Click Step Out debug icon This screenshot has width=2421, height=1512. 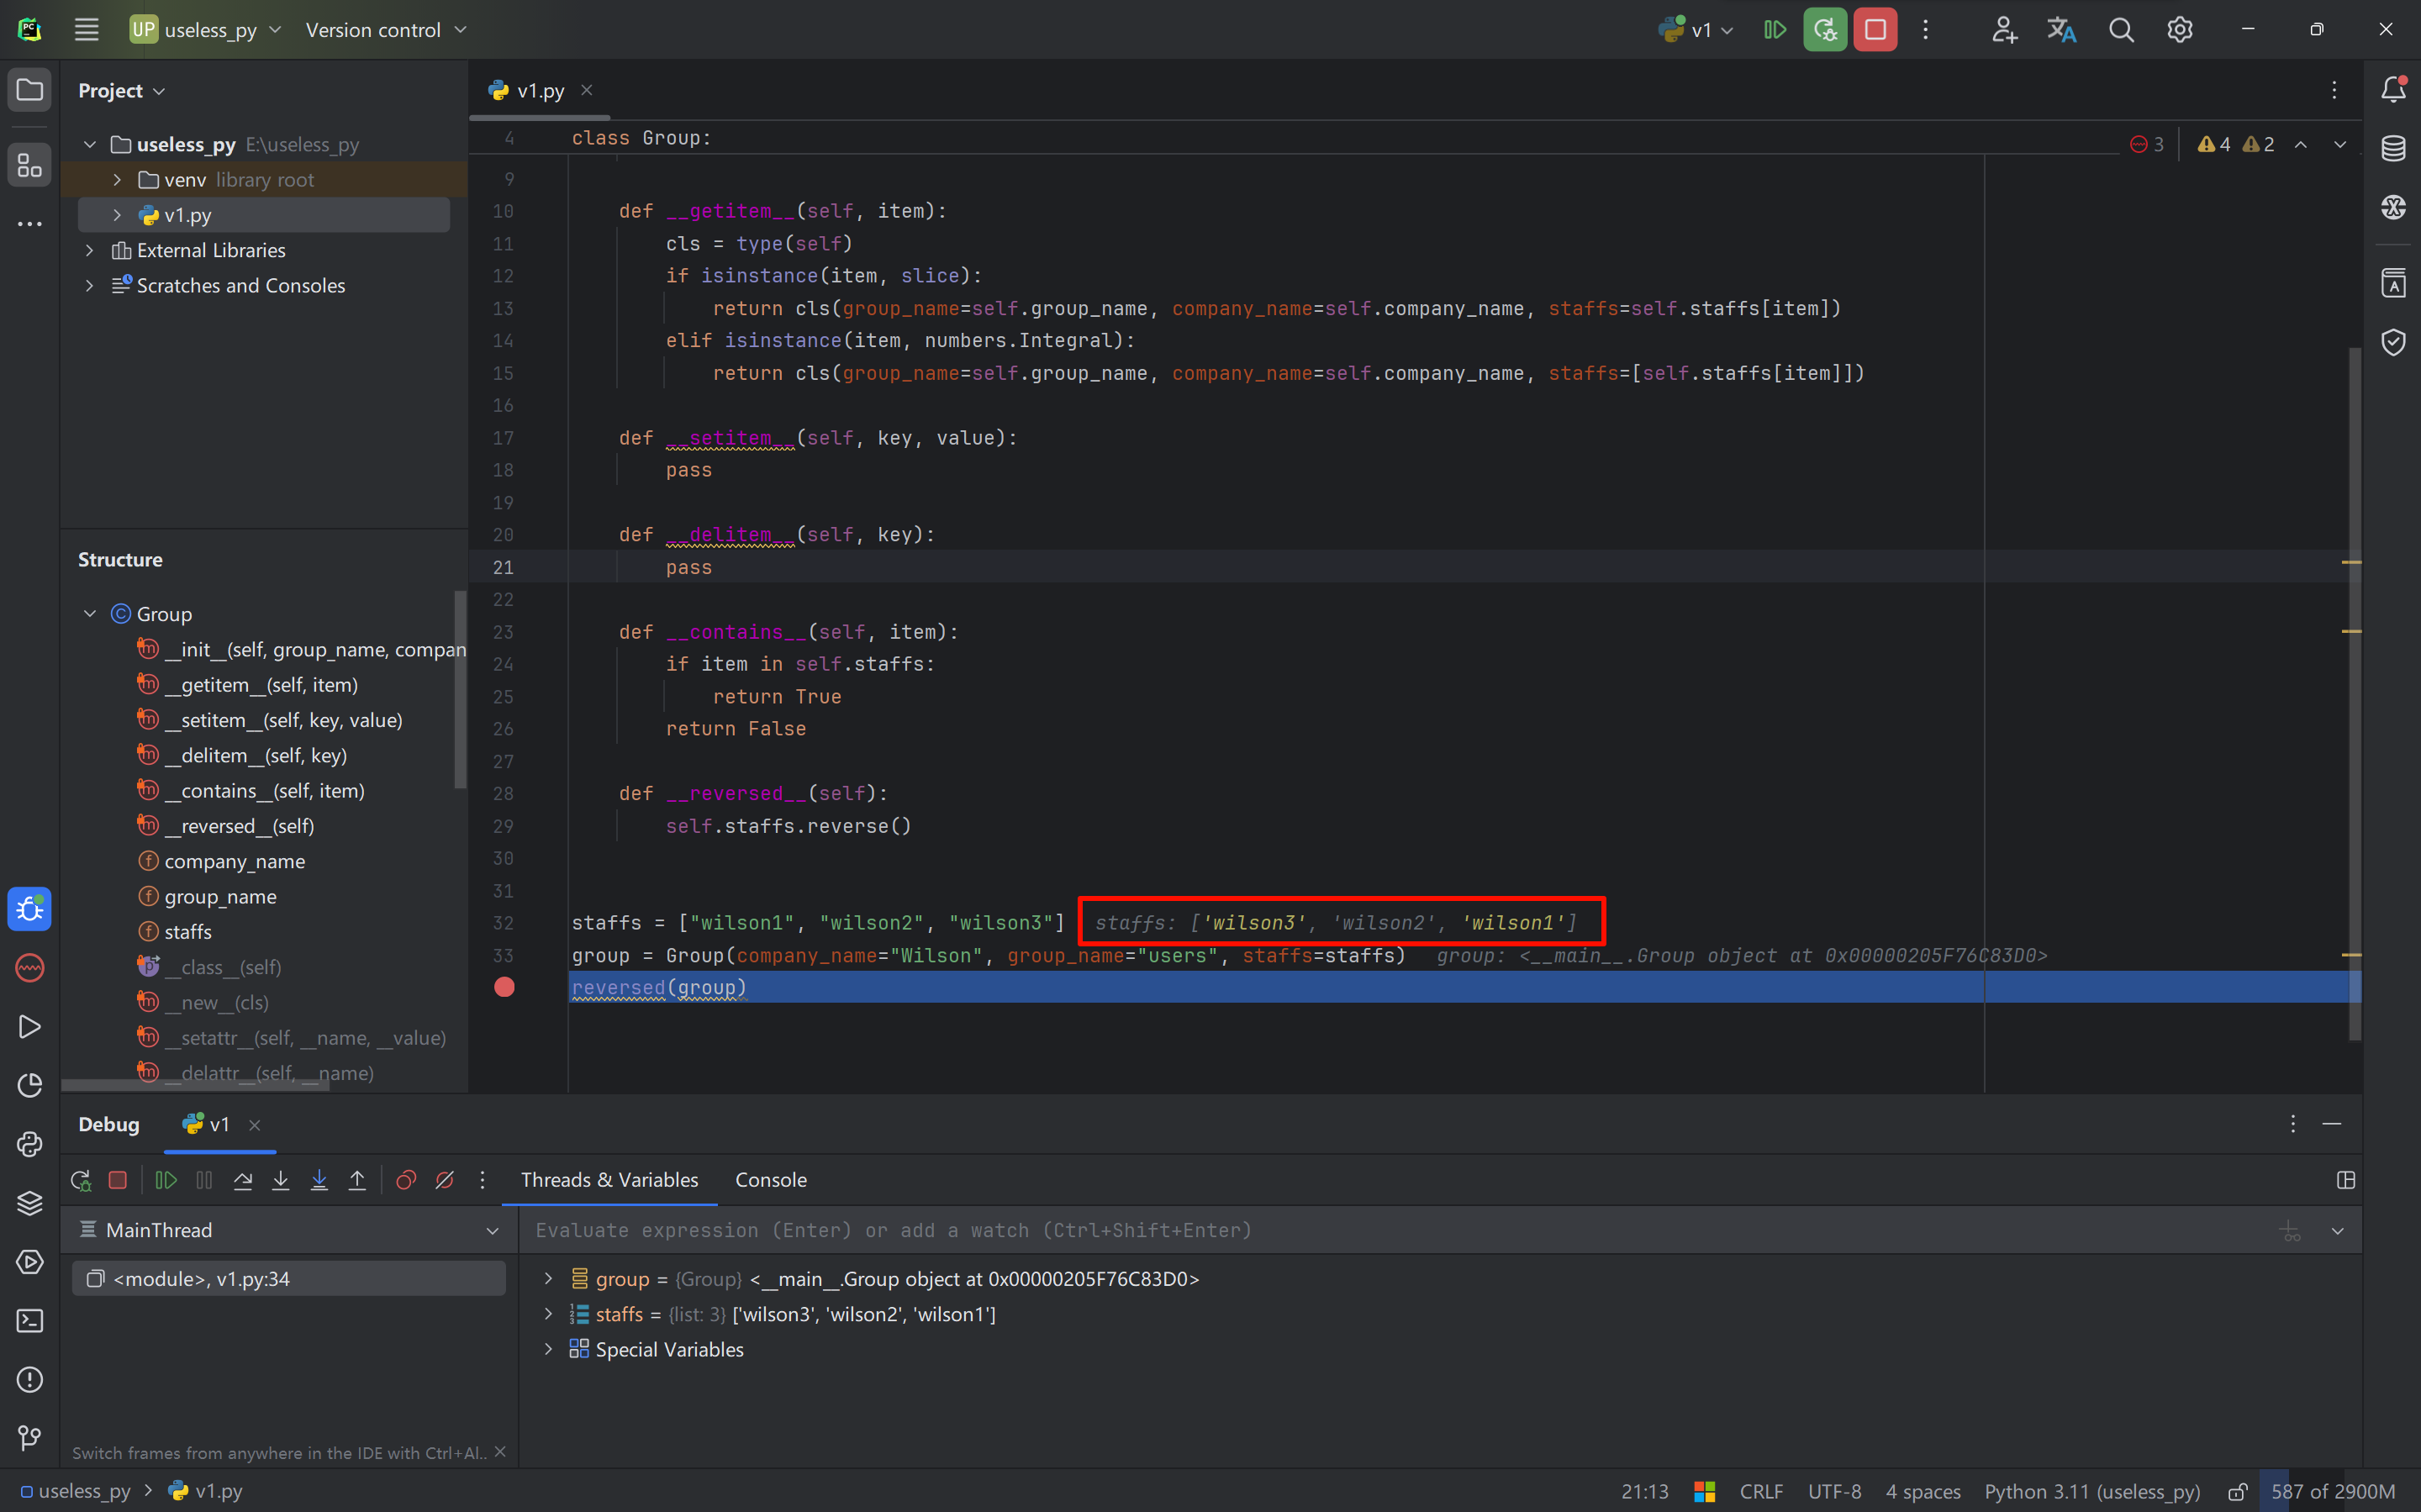357,1180
